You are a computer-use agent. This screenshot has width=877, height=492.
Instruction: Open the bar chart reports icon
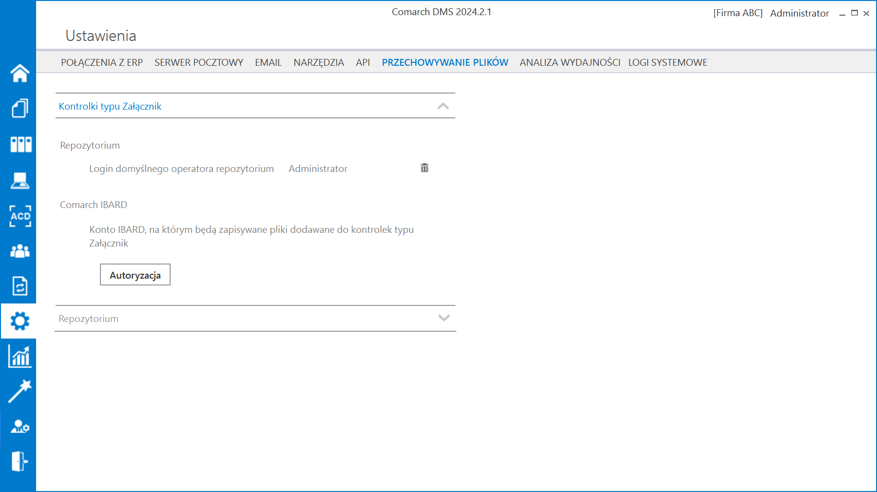[20, 356]
